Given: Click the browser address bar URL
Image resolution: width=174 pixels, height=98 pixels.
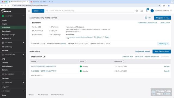Looking at the screenshot, I should click(x=31, y=6).
